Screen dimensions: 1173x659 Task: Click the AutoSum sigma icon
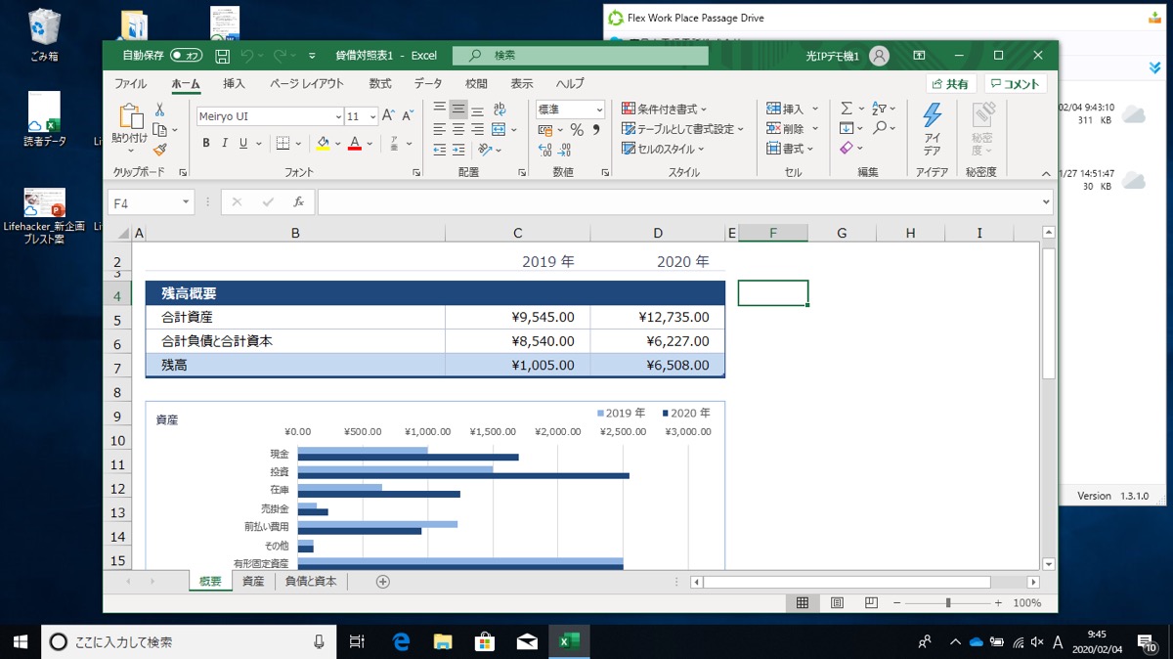point(847,109)
